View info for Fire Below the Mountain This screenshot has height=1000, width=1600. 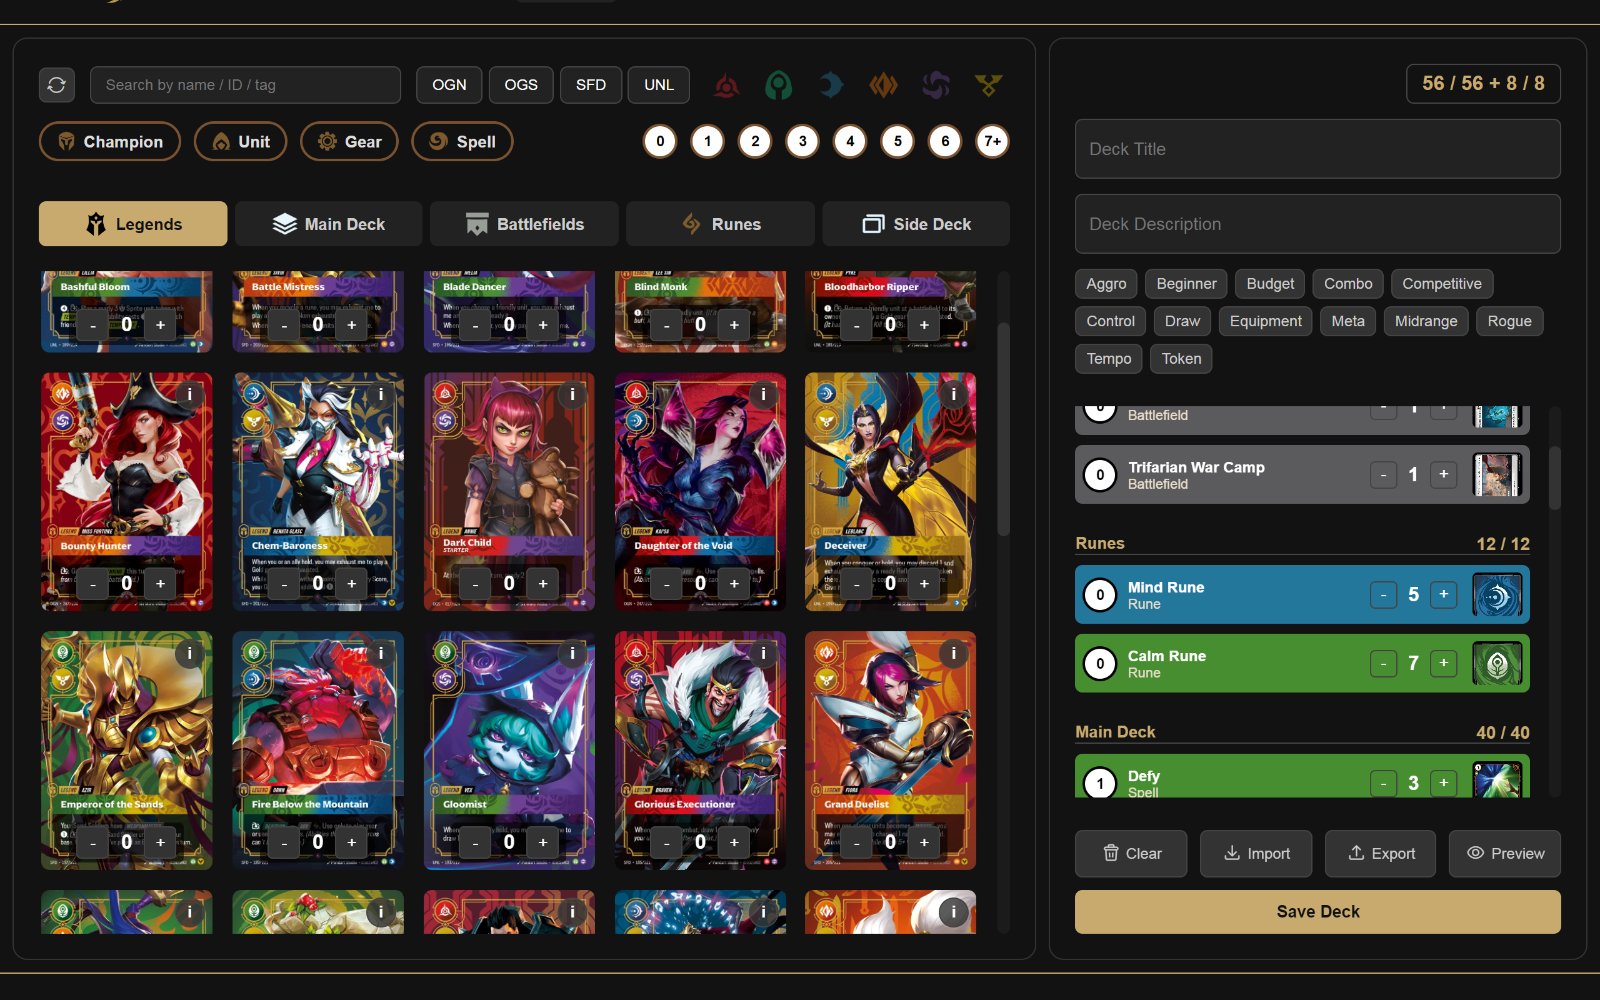click(x=381, y=654)
